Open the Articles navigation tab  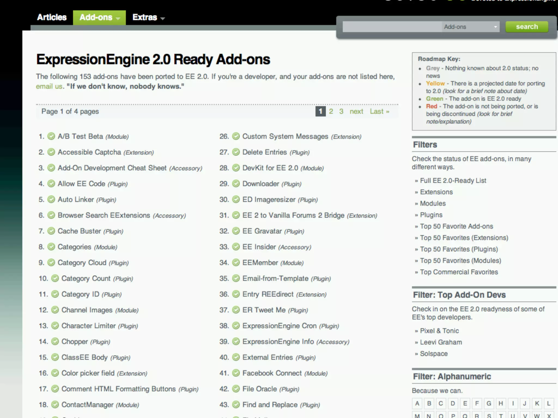(x=52, y=17)
